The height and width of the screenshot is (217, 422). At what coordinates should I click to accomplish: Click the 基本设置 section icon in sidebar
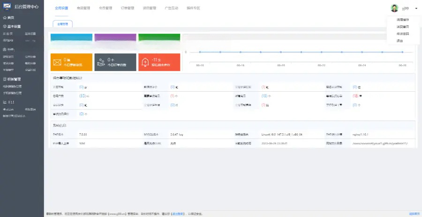tap(5, 27)
